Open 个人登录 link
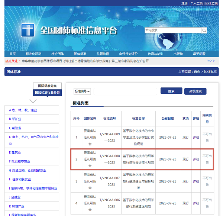 click(196, 3)
